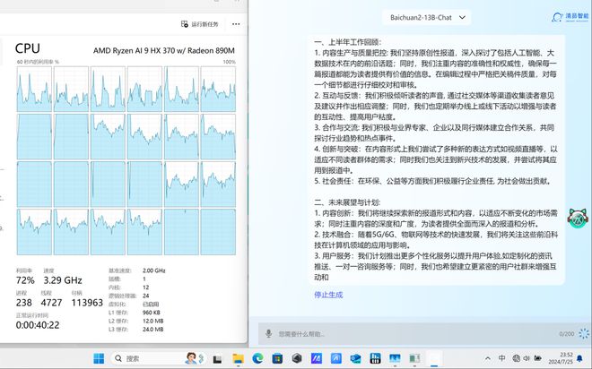Switch to Task Manager via its taskbar icon

pyautogui.click(x=414, y=358)
